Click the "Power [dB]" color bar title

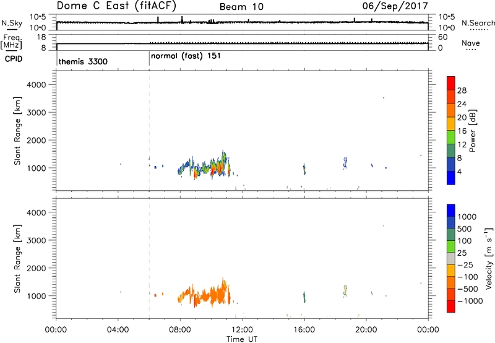[x=472, y=131]
